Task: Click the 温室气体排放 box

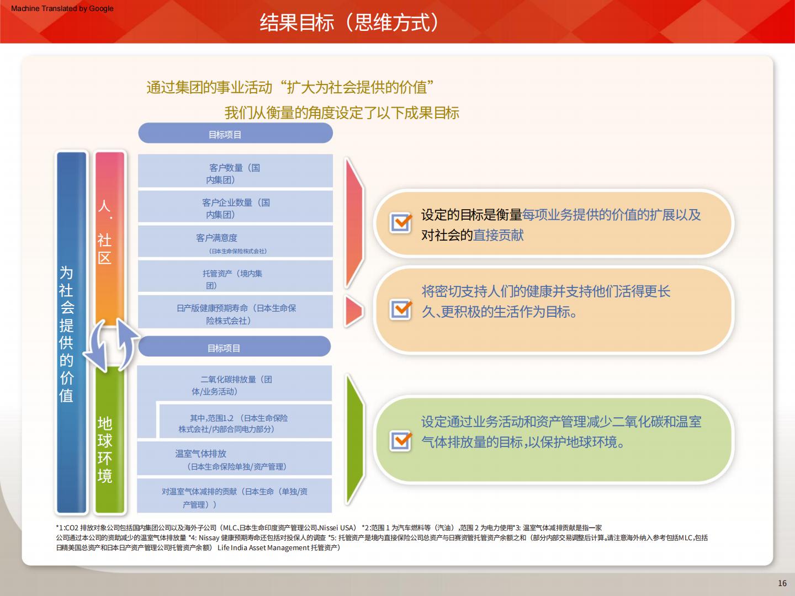Action: tap(235, 459)
